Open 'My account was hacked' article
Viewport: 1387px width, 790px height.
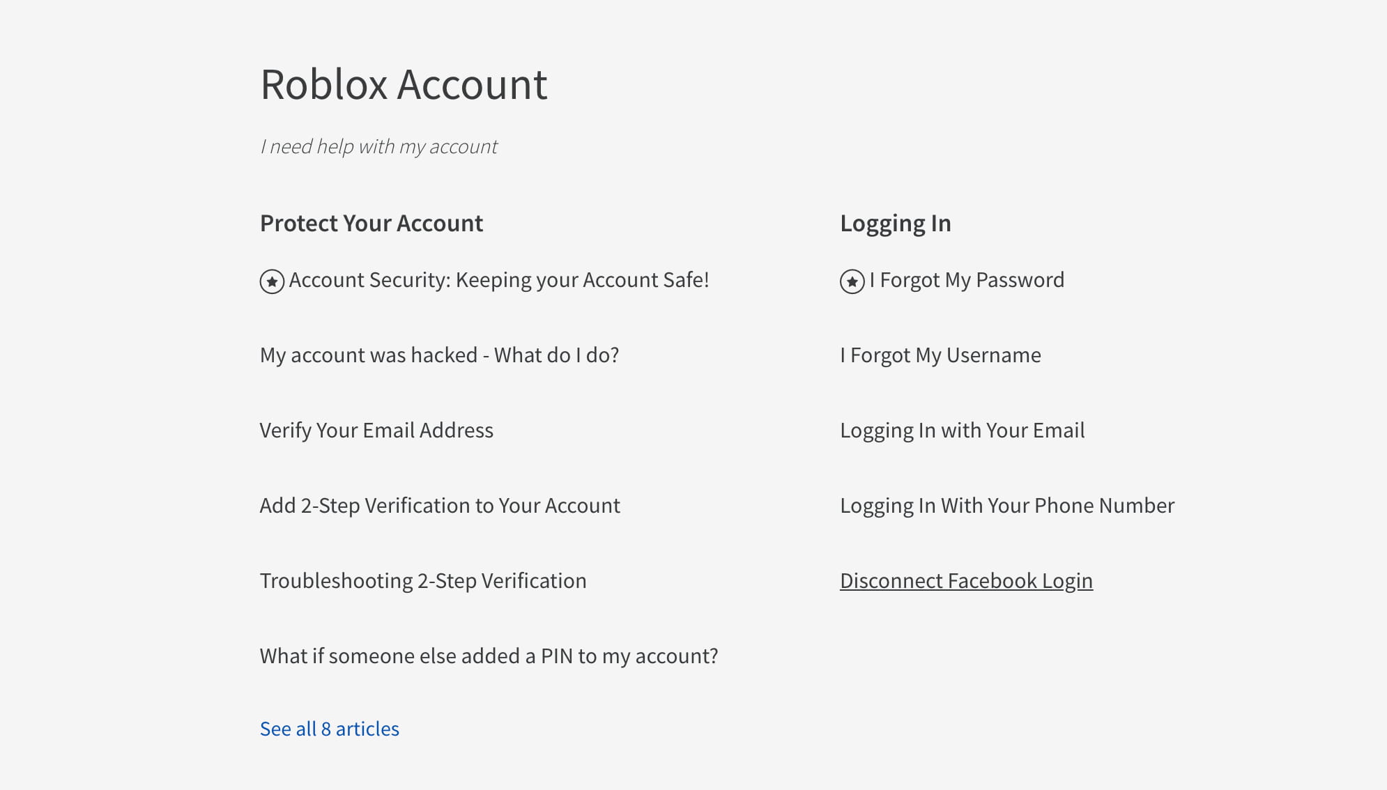pos(439,355)
